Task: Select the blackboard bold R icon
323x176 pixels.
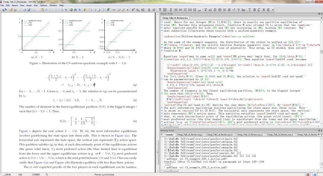Action: [x=264, y=10]
